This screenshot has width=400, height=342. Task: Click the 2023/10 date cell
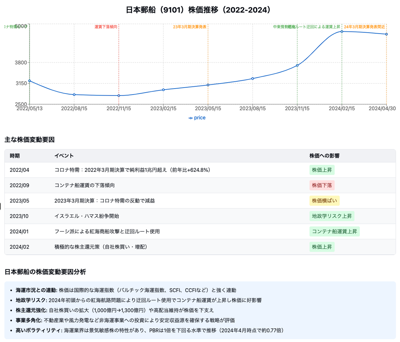click(x=19, y=216)
